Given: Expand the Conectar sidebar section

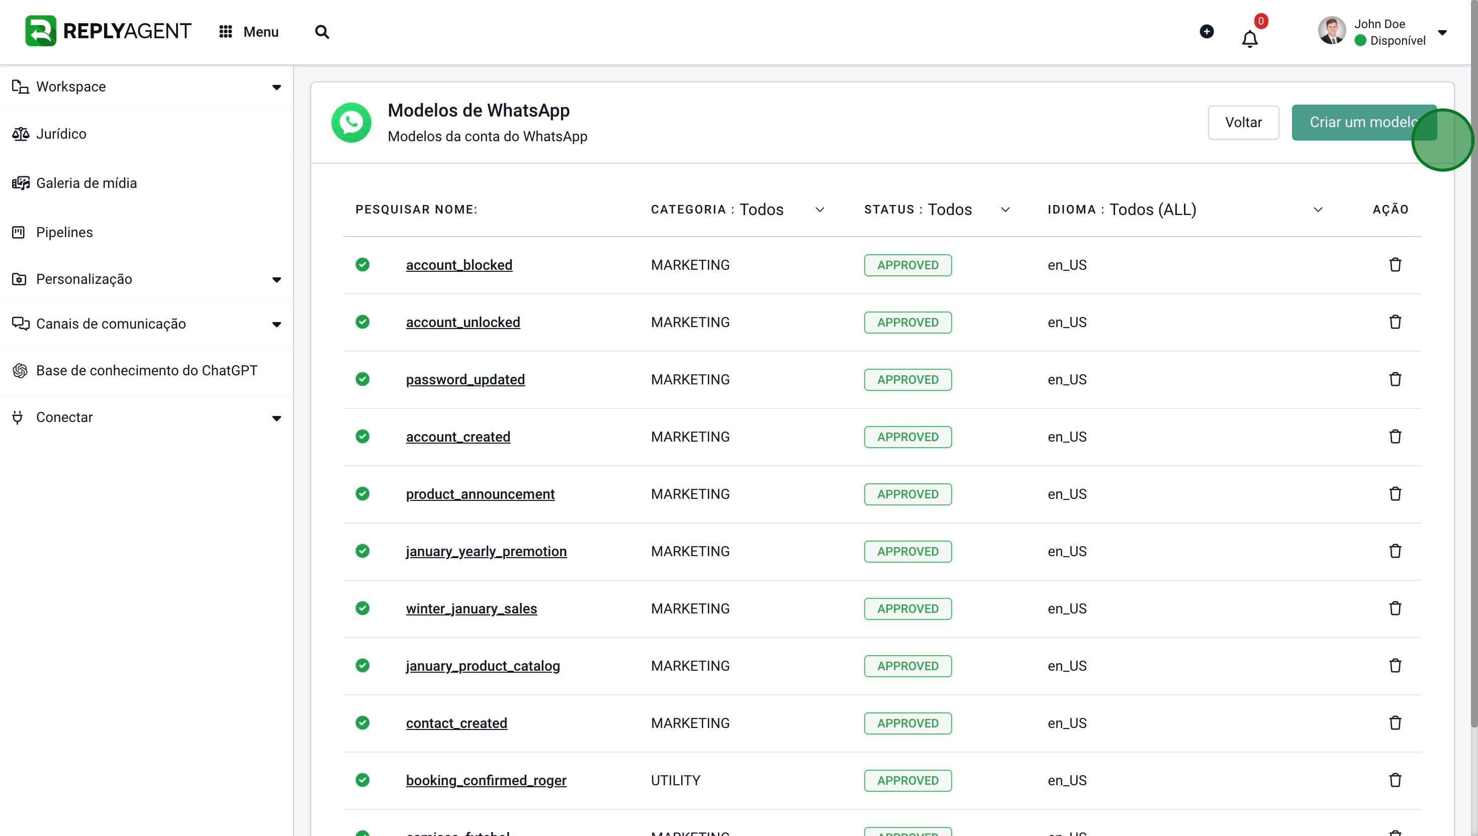Looking at the screenshot, I should [276, 418].
